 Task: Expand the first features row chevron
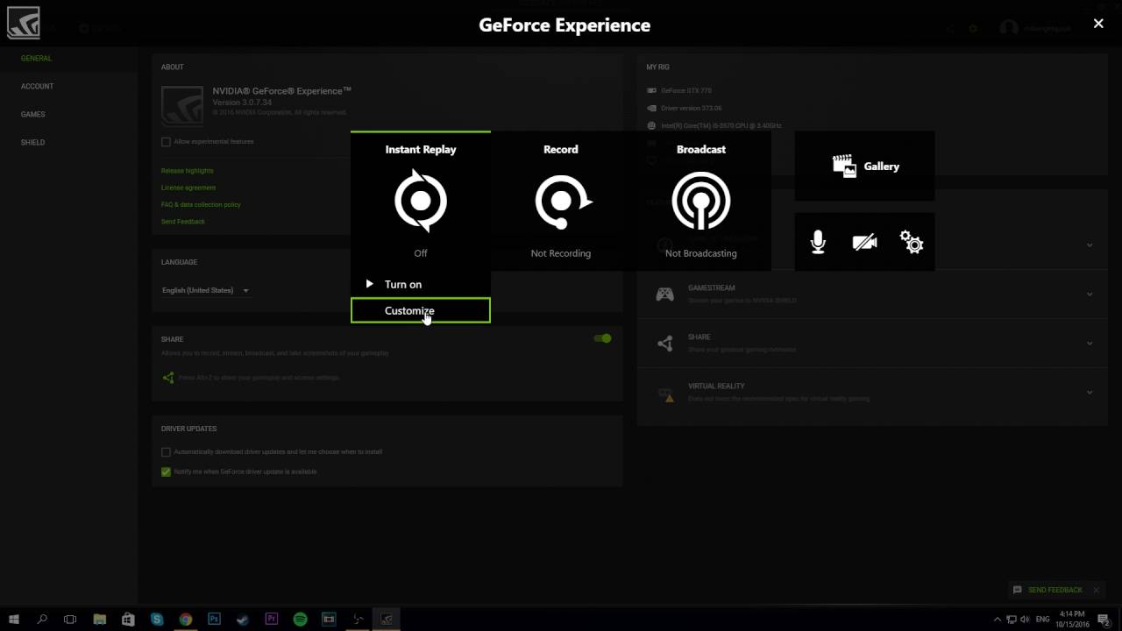pos(1090,245)
